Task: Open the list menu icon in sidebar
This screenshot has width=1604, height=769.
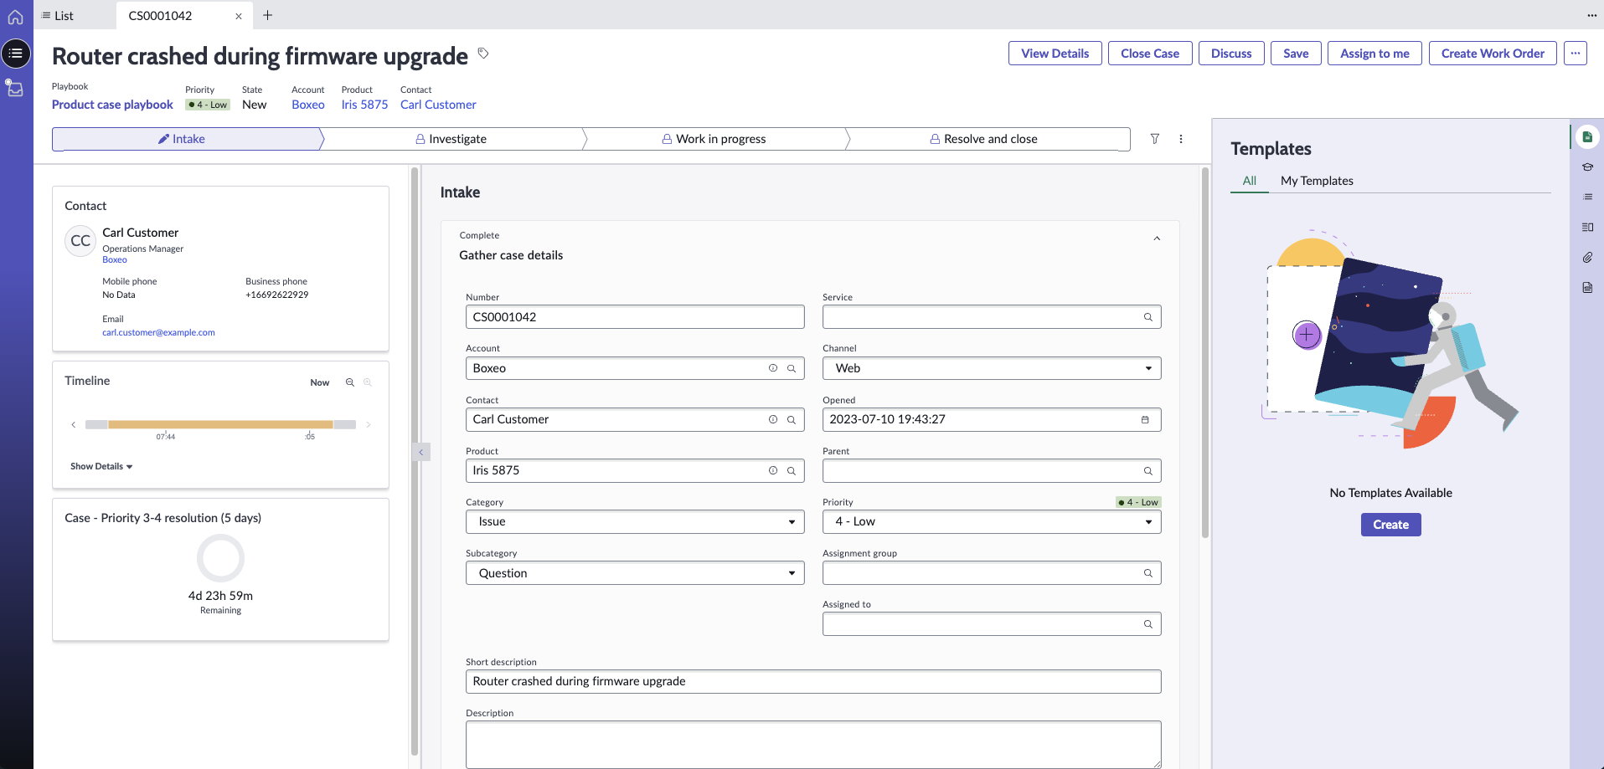Action: point(16,54)
